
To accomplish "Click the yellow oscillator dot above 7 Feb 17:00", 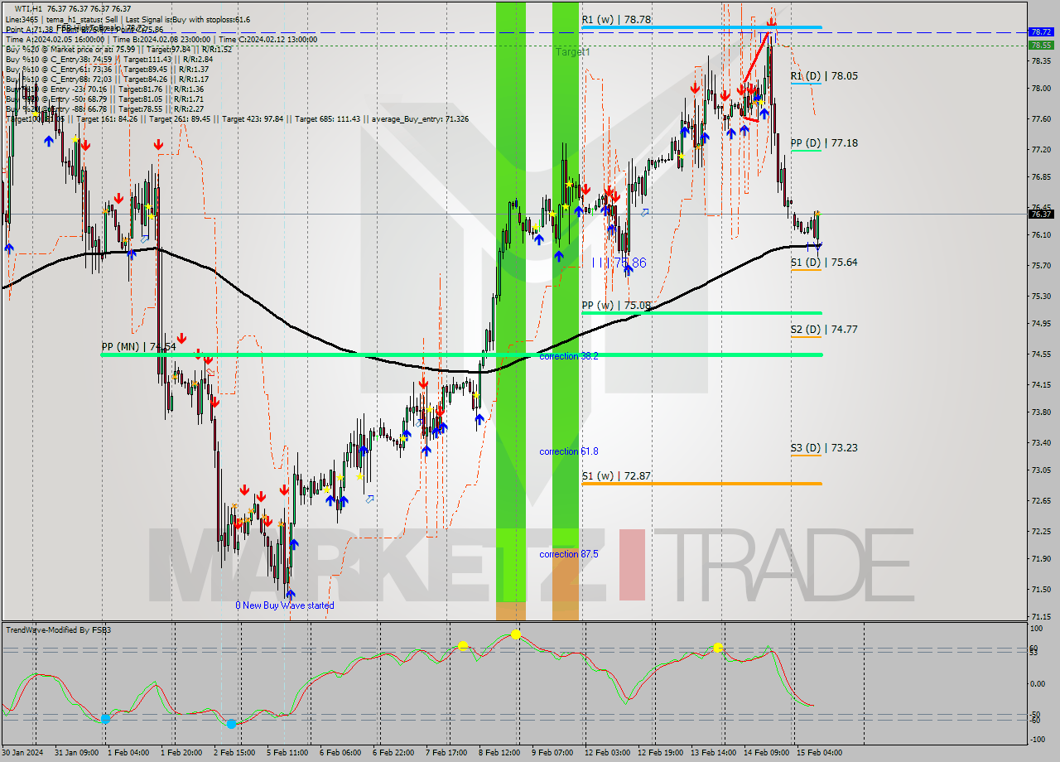I will 463,644.
